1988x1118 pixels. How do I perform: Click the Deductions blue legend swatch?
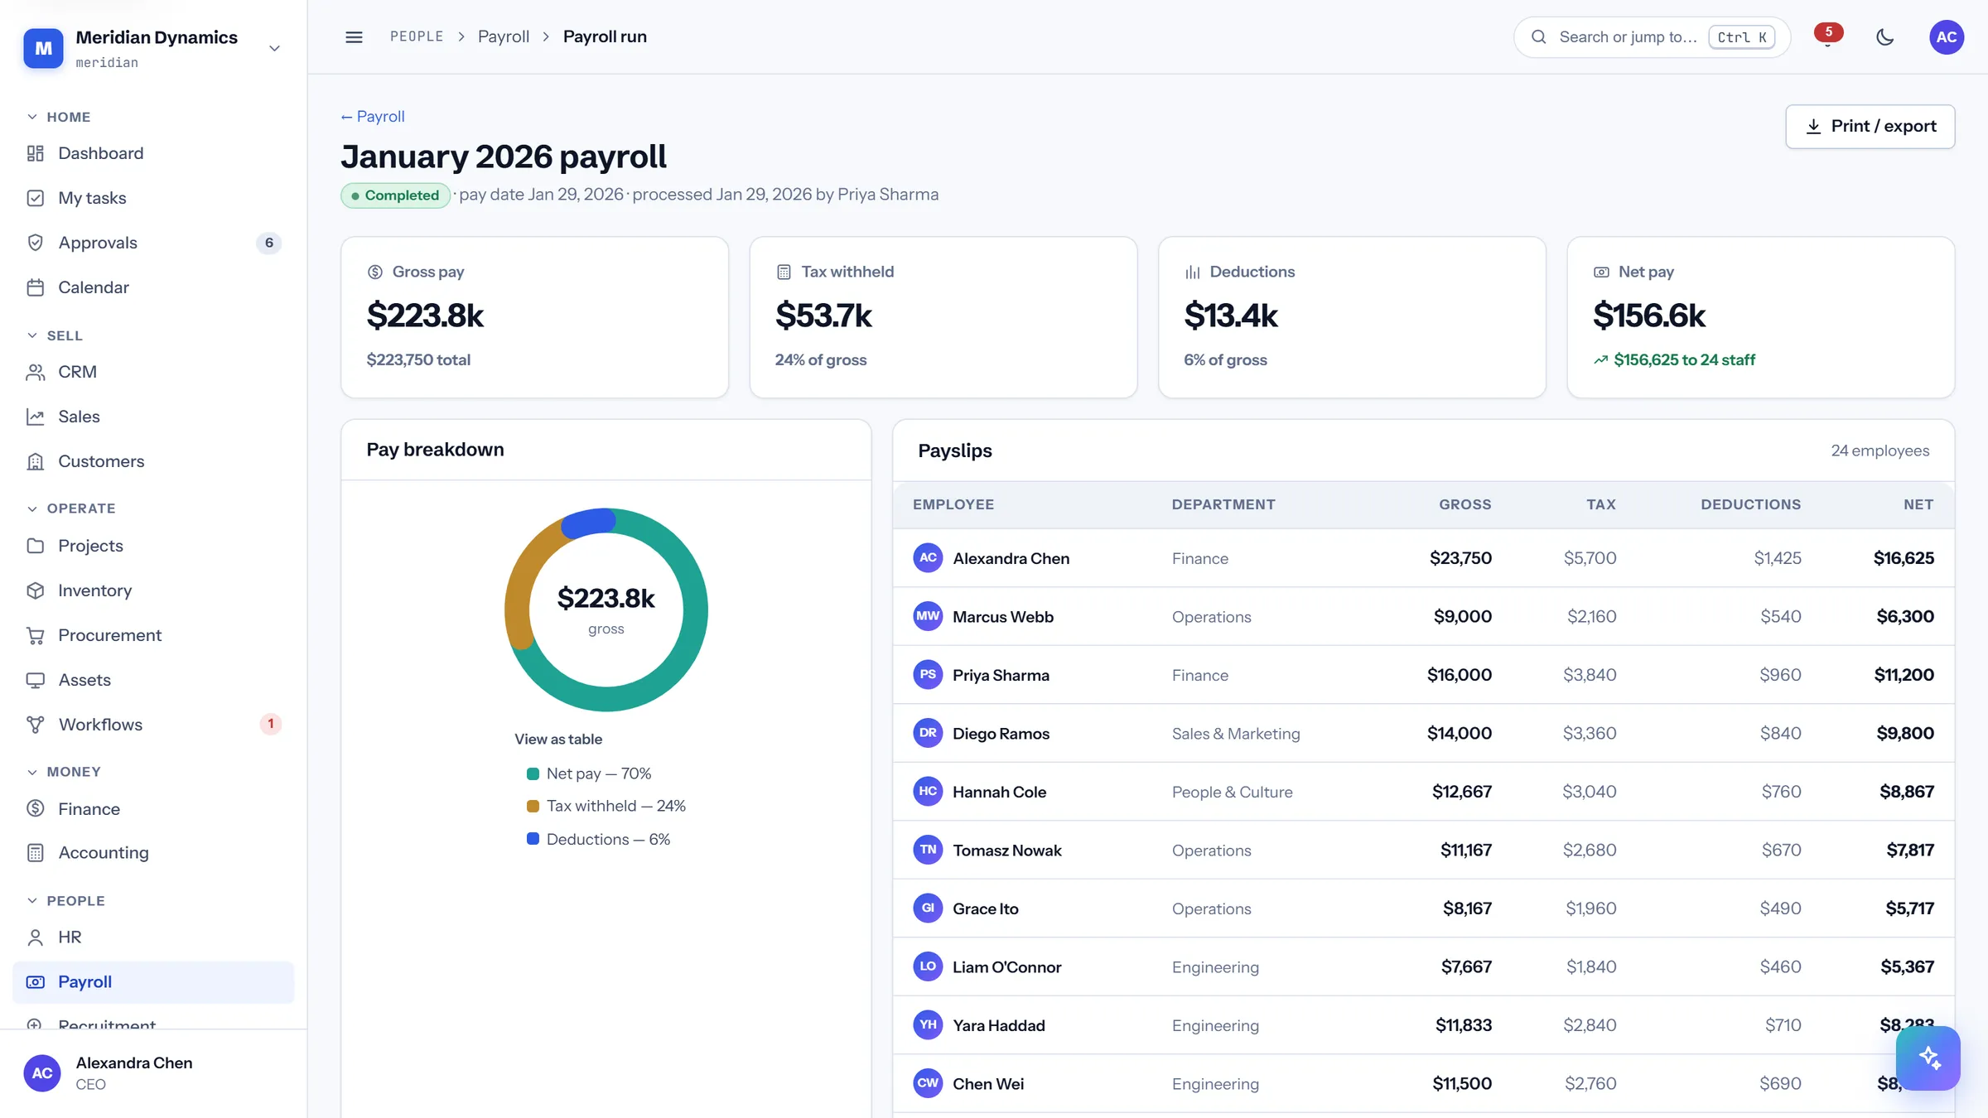click(x=533, y=839)
